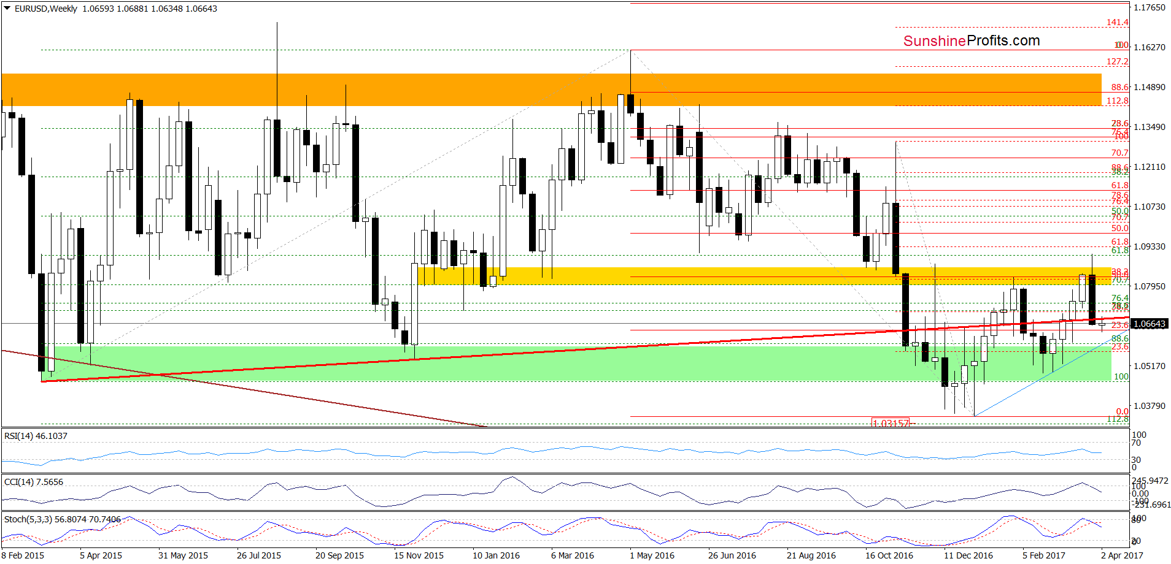Click the 2 Apr 2017 date label

pyautogui.click(x=1122, y=555)
